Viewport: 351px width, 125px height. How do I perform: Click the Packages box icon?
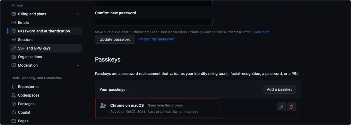coord(14,104)
